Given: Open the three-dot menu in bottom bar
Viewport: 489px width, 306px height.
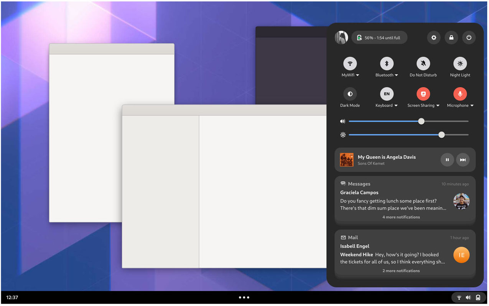Looking at the screenshot, I should tap(244, 297).
